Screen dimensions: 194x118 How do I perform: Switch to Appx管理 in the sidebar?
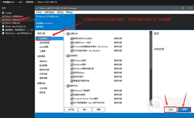click(44, 47)
